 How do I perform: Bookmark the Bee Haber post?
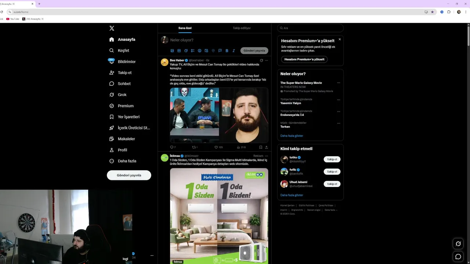(x=261, y=147)
